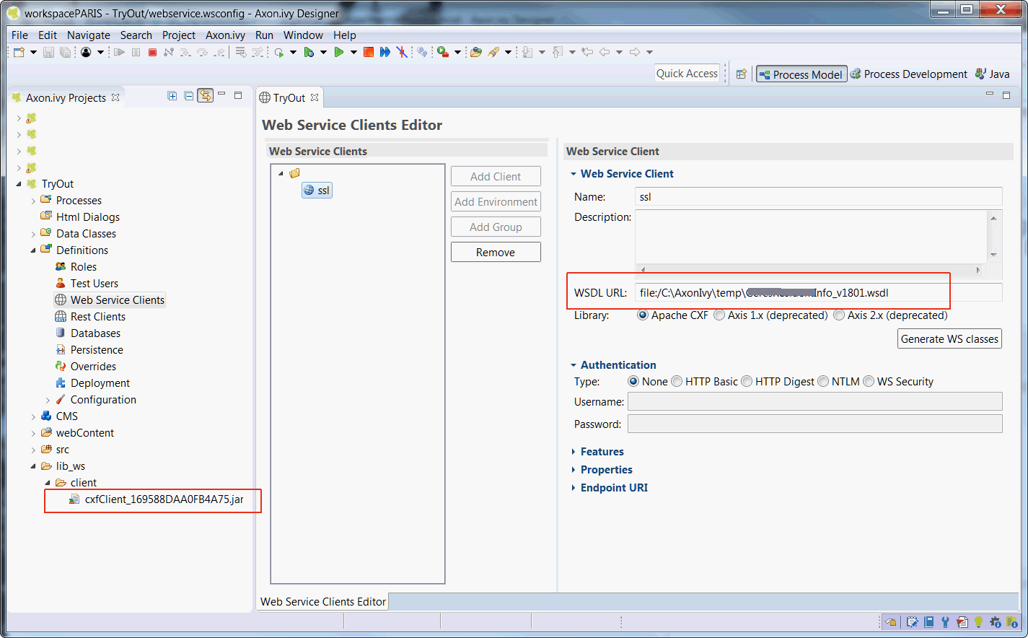Switch to the TryOut editor tab
The width and height of the screenshot is (1028, 638).
289,97
